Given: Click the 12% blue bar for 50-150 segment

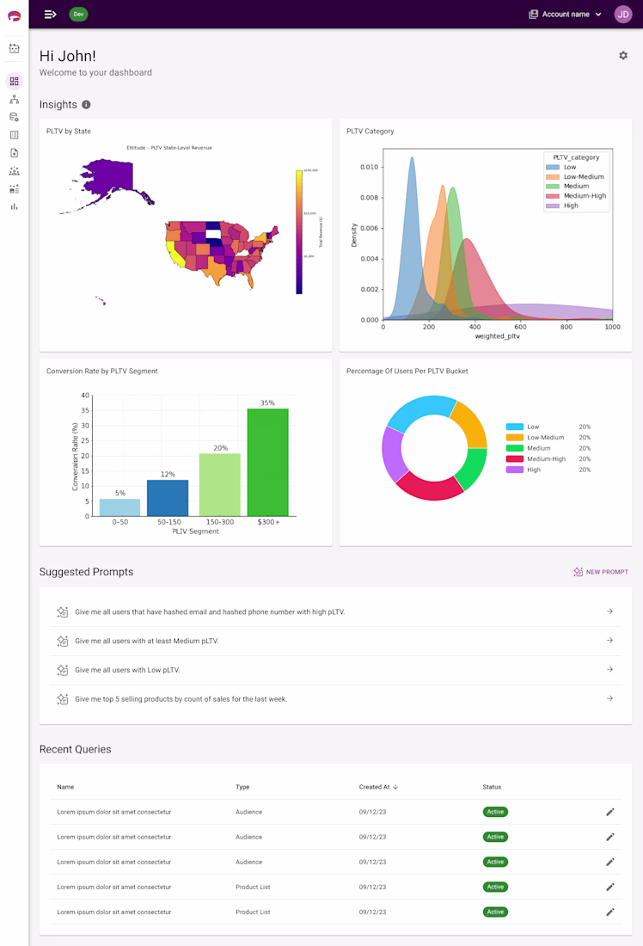Looking at the screenshot, I should (168, 498).
